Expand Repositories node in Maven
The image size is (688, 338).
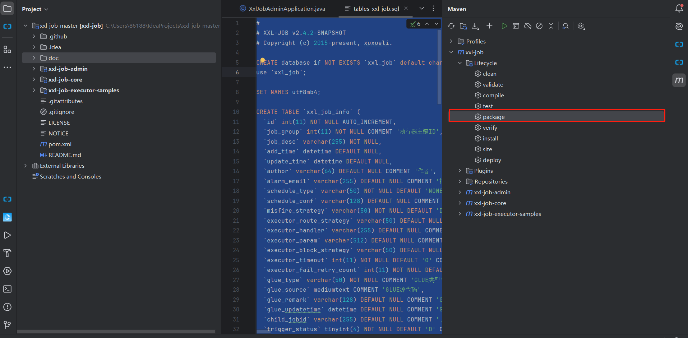(460, 181)
